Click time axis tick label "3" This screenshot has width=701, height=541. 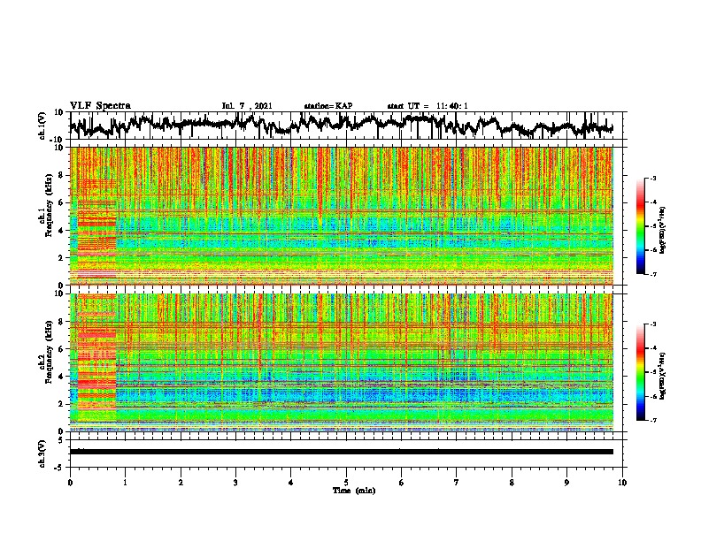click(236, 483)
